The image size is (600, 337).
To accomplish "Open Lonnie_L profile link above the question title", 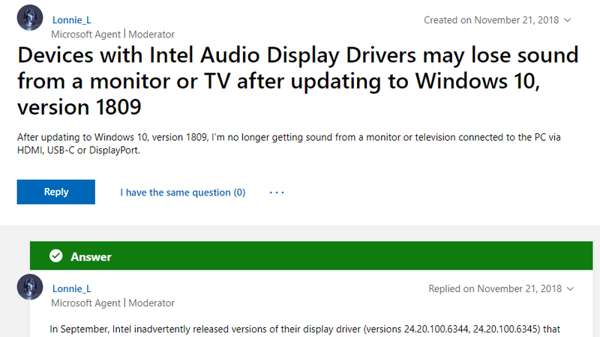I will [x=73, y=19].
